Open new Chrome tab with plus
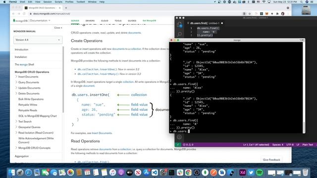317x178 pixels. (x=66, y=8)
